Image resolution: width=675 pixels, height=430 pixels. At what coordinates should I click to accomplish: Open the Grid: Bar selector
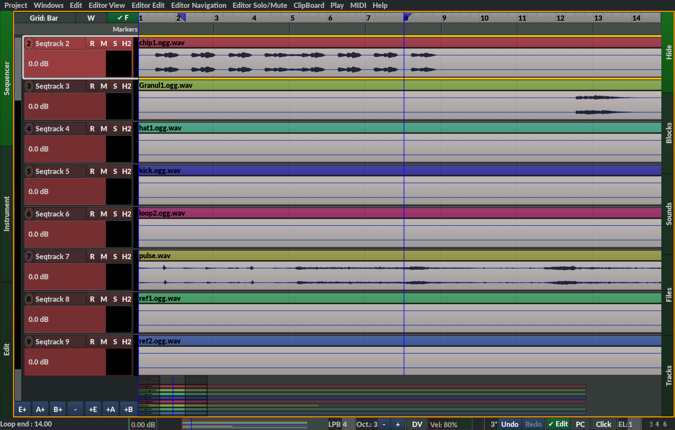pyautogui.click(x=44, y=18)
